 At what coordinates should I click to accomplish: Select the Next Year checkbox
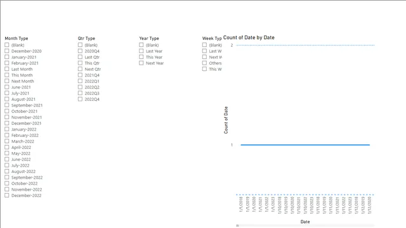pos(141,63)
